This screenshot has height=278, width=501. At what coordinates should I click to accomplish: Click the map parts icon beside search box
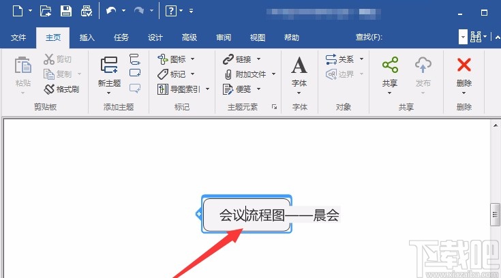click(x=476, y=37)
